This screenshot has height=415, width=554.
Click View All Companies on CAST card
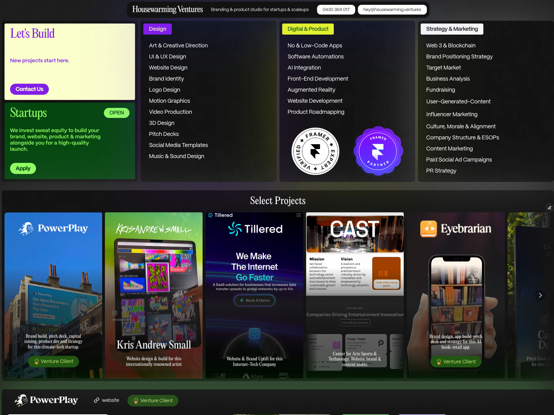click(x=355, y=323)
